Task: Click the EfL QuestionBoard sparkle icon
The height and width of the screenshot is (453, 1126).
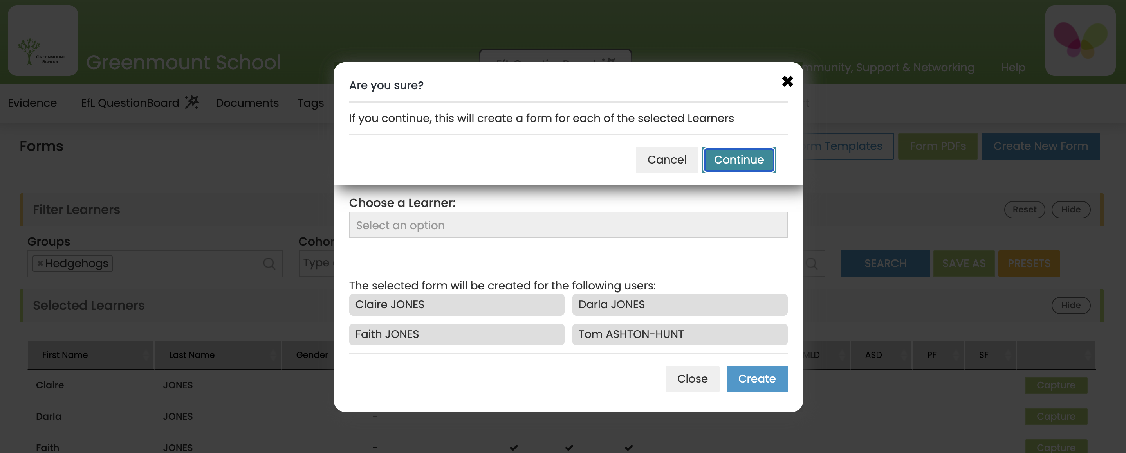Action: click(x=192, y=101)
